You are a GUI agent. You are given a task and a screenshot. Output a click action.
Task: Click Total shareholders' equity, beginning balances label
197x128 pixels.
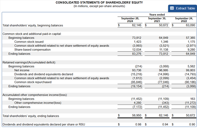tap(33, 25)
